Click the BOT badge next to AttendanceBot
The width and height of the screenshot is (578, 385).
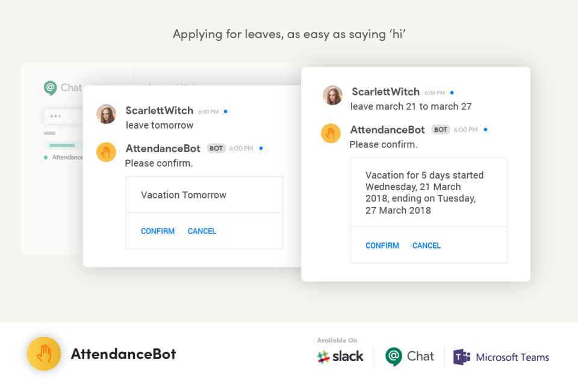click(216, 148)
